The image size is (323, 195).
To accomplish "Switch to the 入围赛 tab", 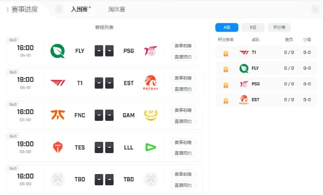I will point(79,9).
